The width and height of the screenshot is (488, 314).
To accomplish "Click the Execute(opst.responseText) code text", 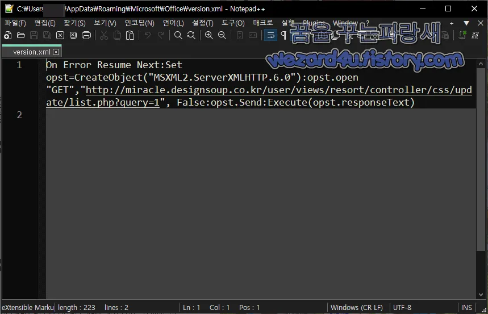I will tap(341, 102).
